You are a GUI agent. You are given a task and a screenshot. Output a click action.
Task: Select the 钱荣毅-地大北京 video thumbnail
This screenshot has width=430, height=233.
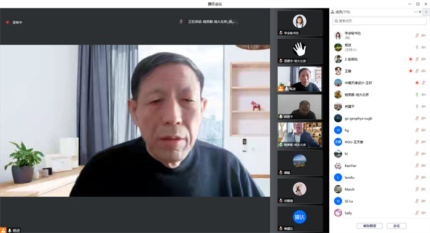click(300, 135)
